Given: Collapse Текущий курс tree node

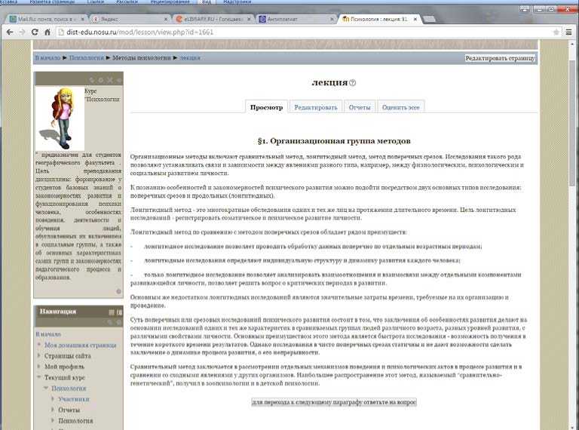Looking at the screenshot, I should [38, 377].
